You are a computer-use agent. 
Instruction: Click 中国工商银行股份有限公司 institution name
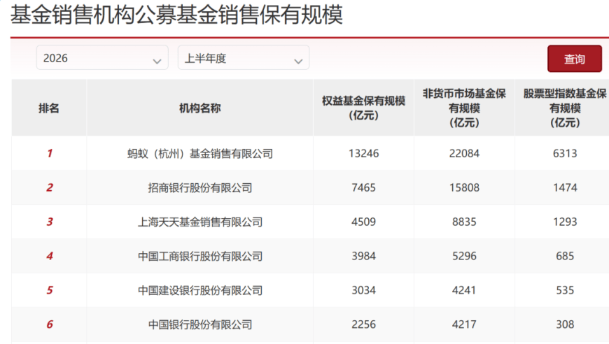pyautogui.click(x=200, y=256)
